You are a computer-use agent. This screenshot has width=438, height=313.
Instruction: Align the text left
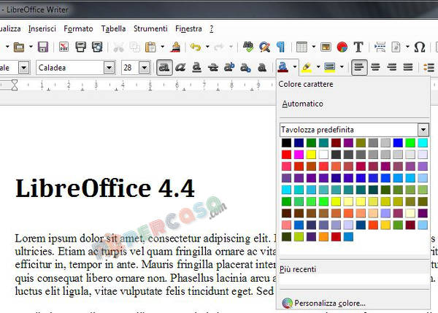[x=358, y=67]
